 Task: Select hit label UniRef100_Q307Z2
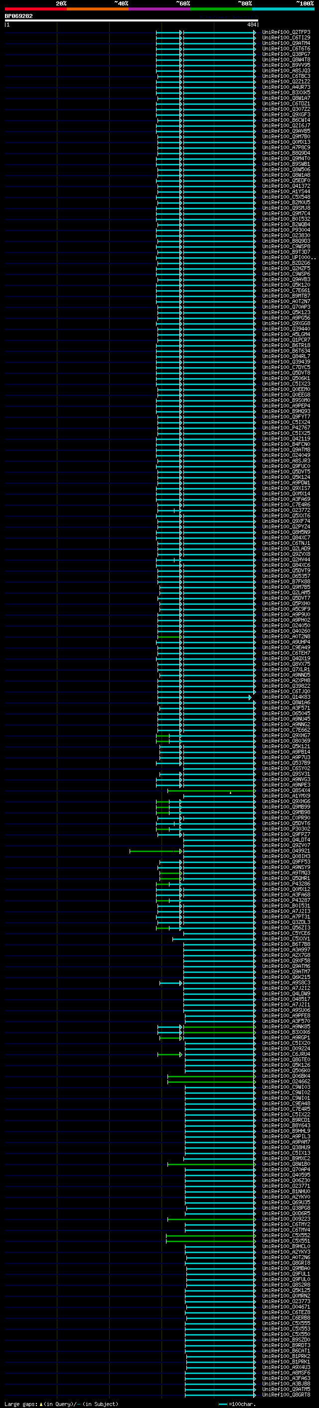[x=286, y=109]
